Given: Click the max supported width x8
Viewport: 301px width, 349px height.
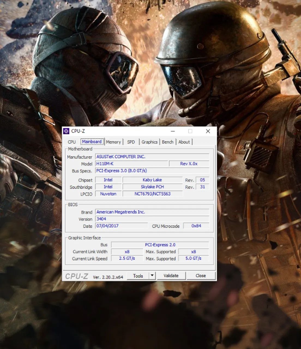Looking at the screenshot, I should [194, 252].
